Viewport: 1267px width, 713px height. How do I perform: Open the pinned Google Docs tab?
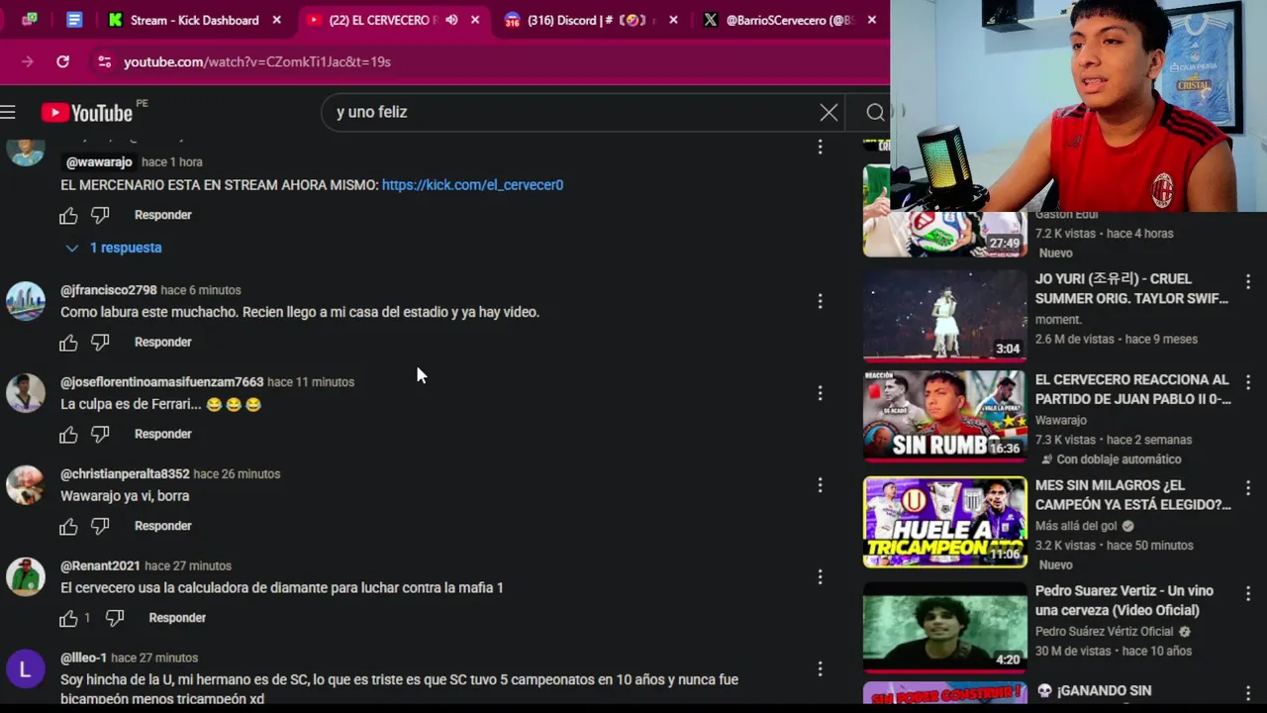pos(74,20)
